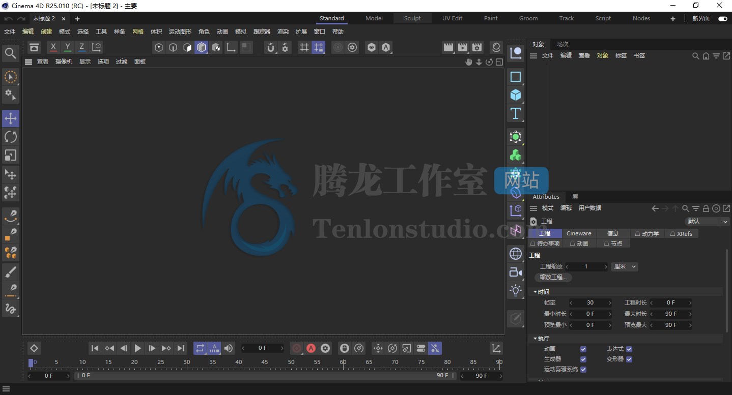
Task: Toggle the 表达式 checkbox
Action: coord(629,349)
